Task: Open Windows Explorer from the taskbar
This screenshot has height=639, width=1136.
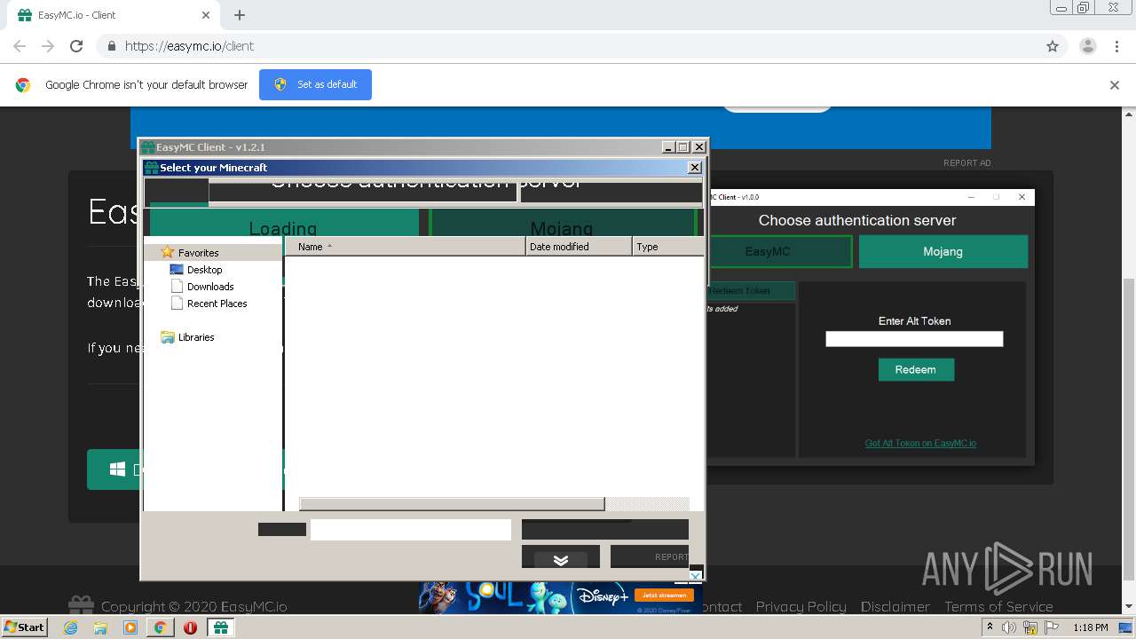Action: coord(100,627)
